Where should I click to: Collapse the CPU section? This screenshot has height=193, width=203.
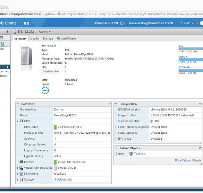pos(18,121)
